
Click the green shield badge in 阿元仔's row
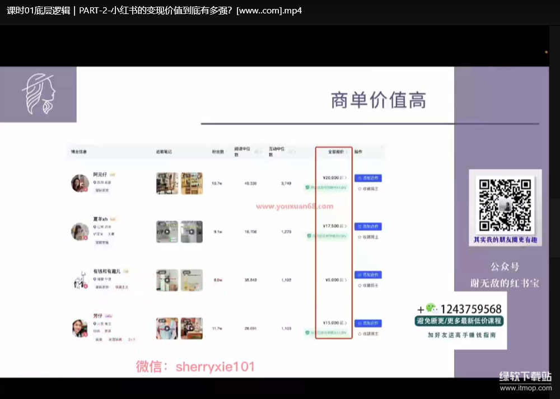point(307,188)
